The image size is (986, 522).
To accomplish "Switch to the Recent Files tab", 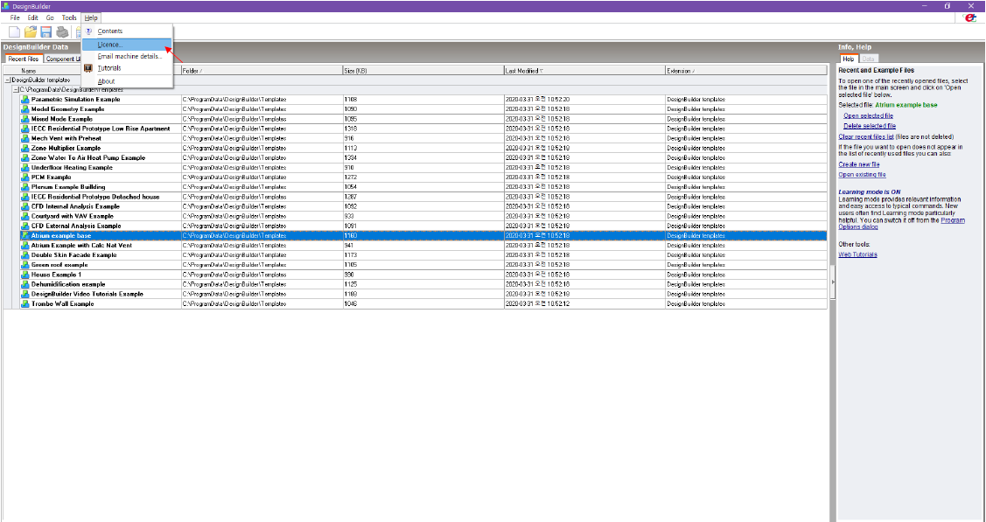I will [x=24, y=59].
